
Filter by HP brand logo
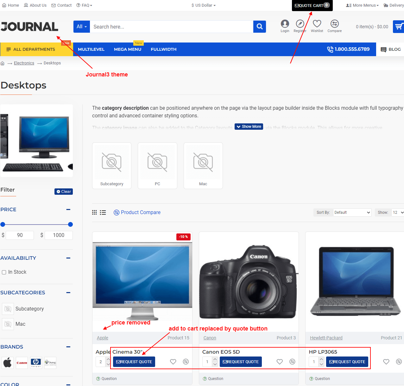click(x=36, y=363)
